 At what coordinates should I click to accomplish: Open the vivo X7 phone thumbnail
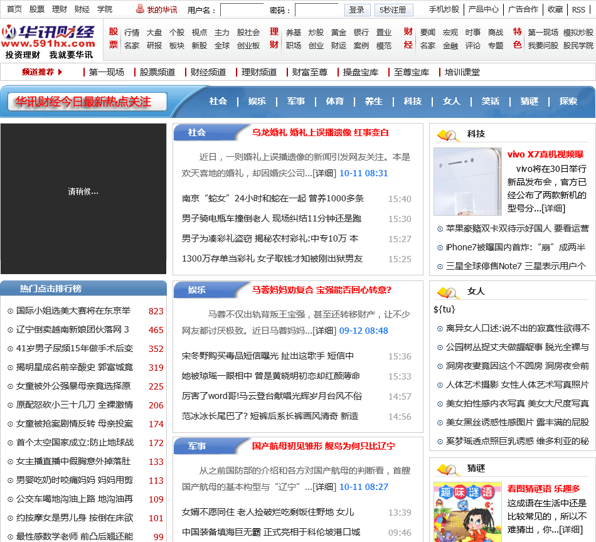[x=467, y=182]
